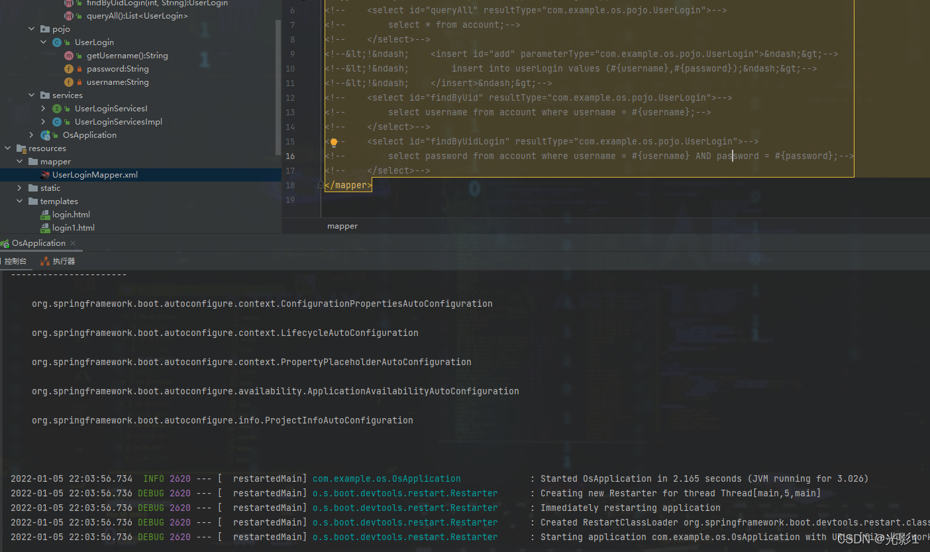Click line number 12 in the gutter

coord(289,98)
